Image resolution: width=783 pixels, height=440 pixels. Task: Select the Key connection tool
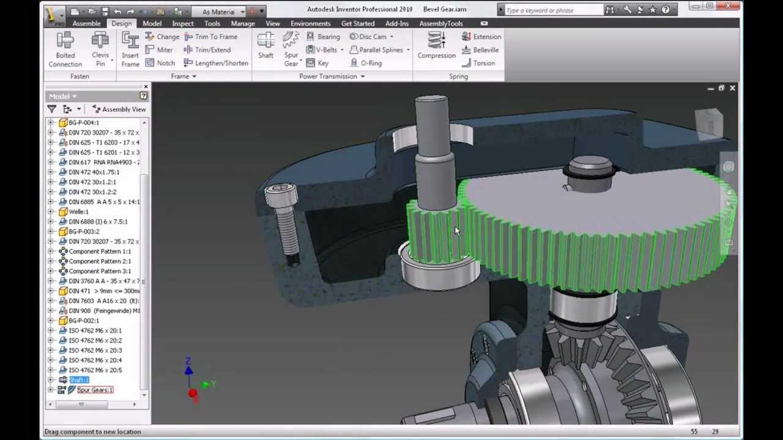(x=317, y=63)
